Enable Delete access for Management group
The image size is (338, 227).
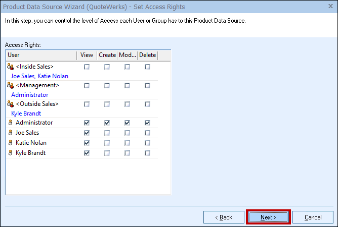click(147, 85)
